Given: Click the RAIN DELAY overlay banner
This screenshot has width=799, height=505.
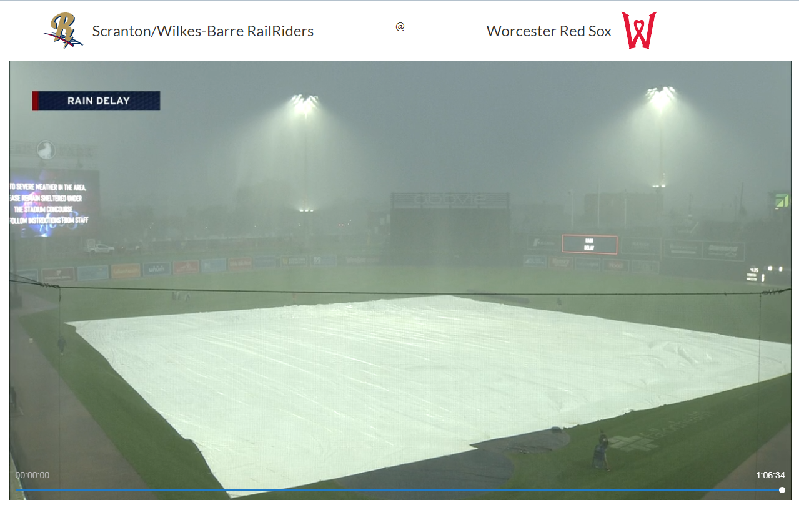Looking at the screenshot, I should point(96,101).
